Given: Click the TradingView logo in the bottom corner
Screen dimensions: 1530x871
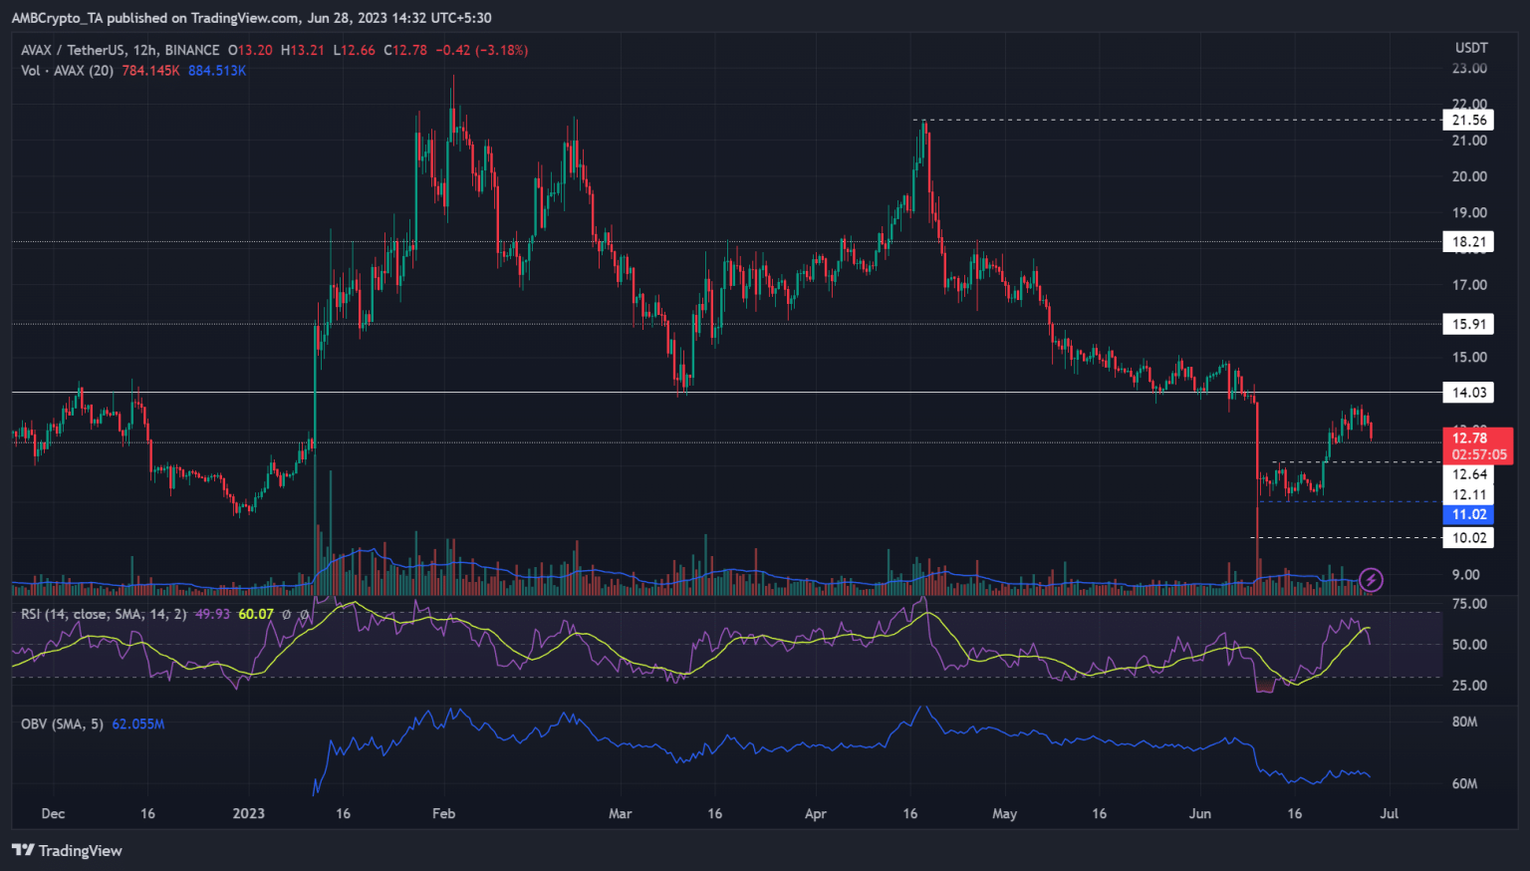Looking at the screenshot, I should 22,850.
